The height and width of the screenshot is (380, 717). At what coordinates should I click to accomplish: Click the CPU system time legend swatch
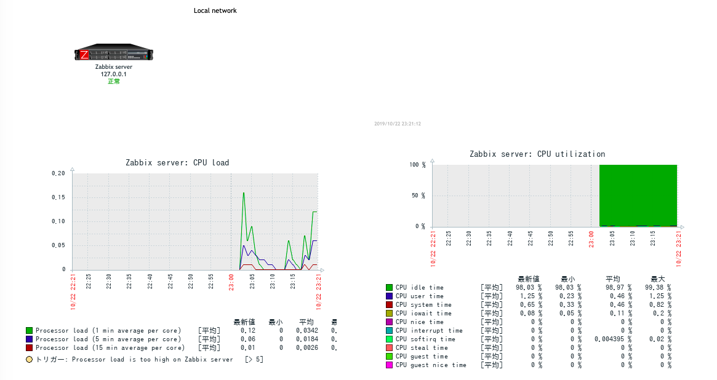pyautogui.click(x=389, y=305)
